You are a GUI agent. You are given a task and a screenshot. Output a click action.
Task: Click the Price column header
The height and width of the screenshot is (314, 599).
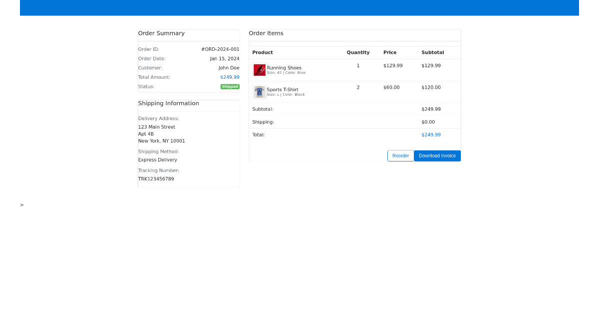(391, 52)
